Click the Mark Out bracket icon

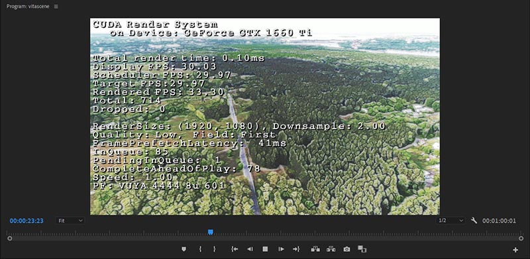(x=214, y=249)
